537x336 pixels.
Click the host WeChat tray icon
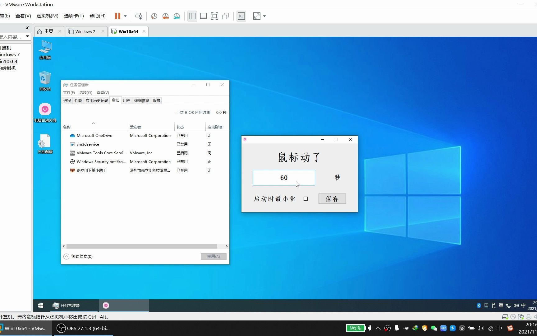[434, 328]
